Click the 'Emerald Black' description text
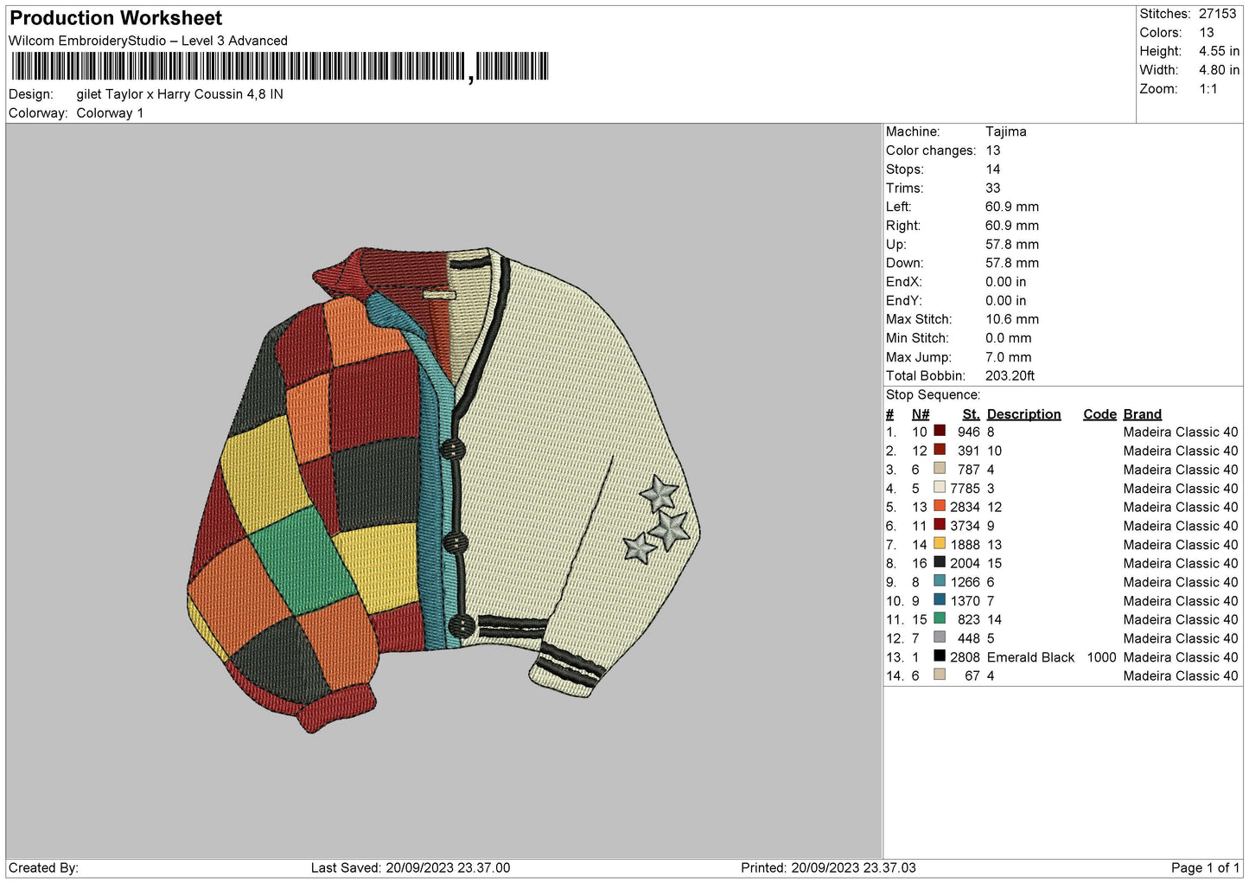The width and height of the screenshot is (1249, 883). coord(1030,657)
